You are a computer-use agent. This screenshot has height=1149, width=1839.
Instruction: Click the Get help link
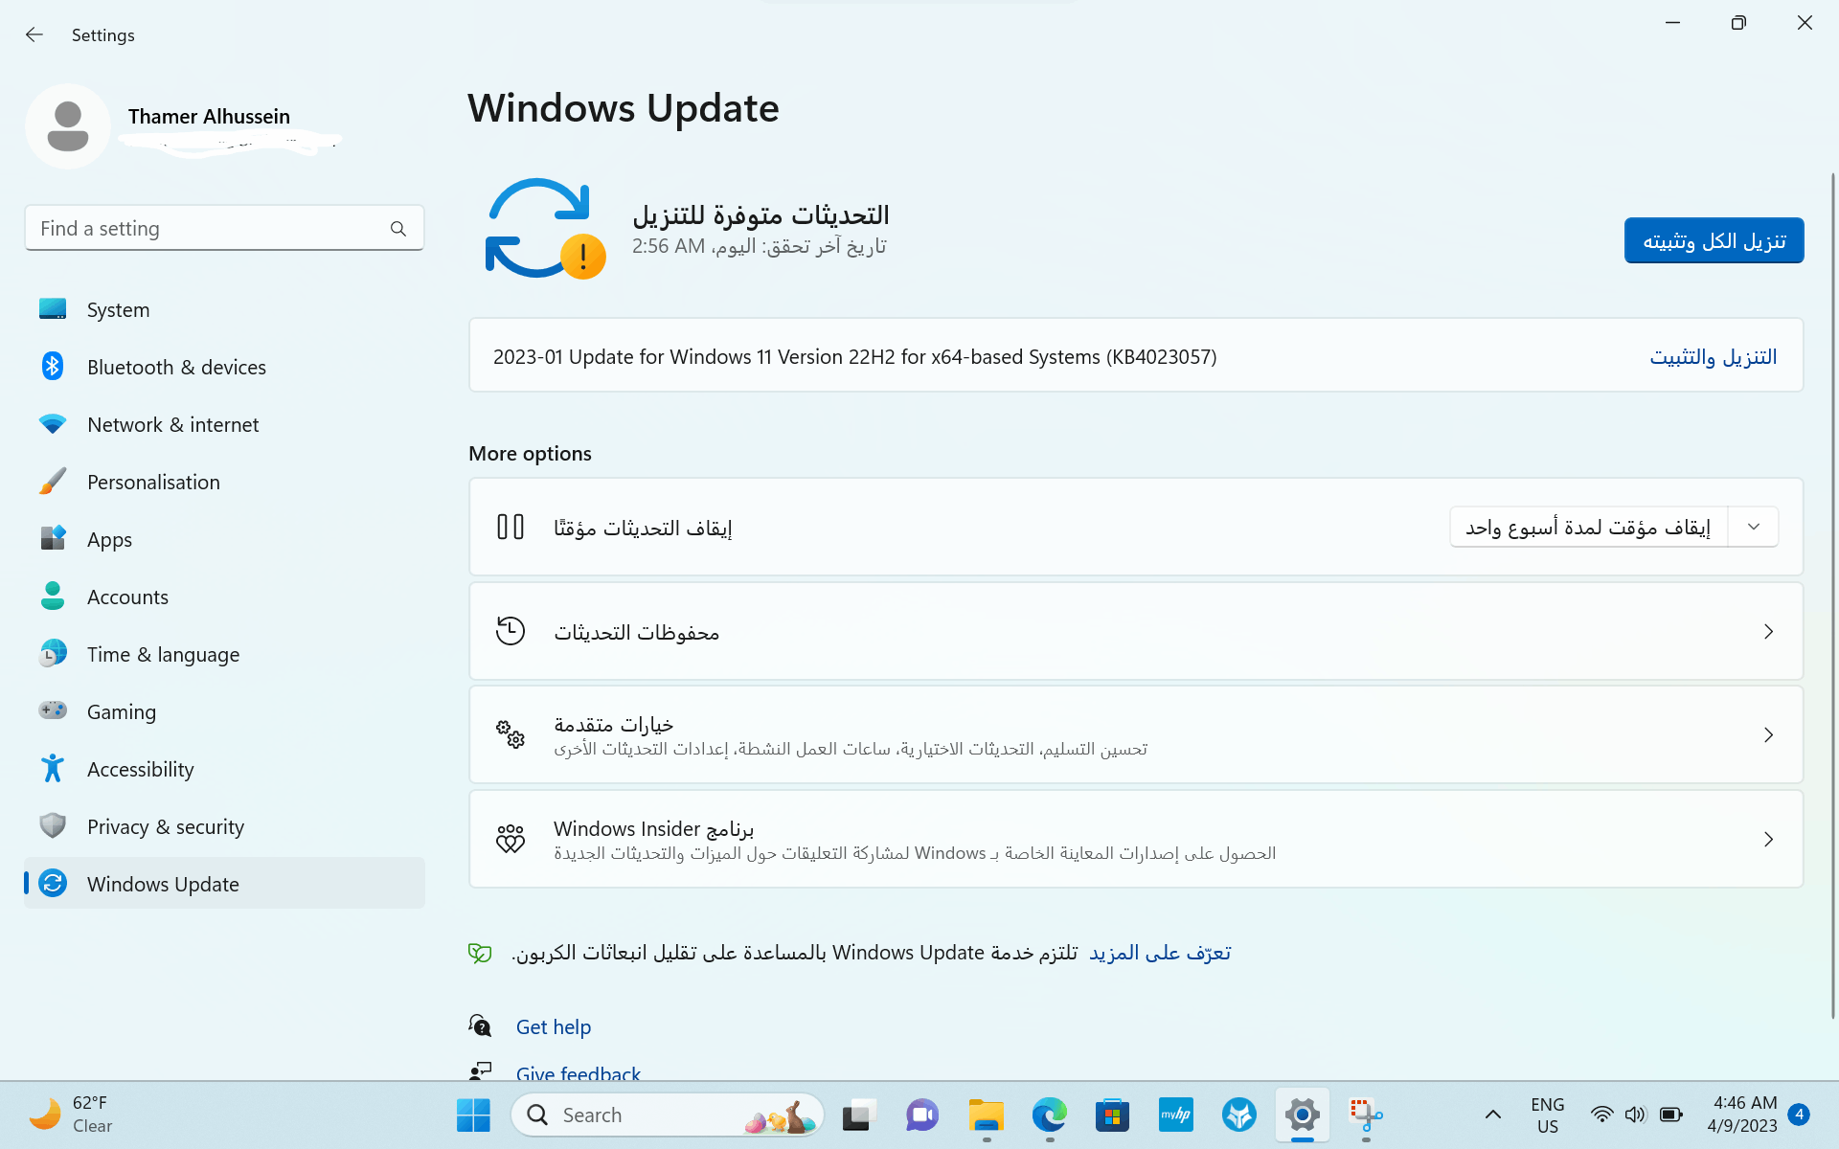(553, 1027)
